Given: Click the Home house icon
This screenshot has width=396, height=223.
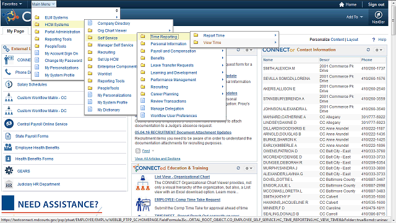Looking at the screenshot, I should [342, 4].
